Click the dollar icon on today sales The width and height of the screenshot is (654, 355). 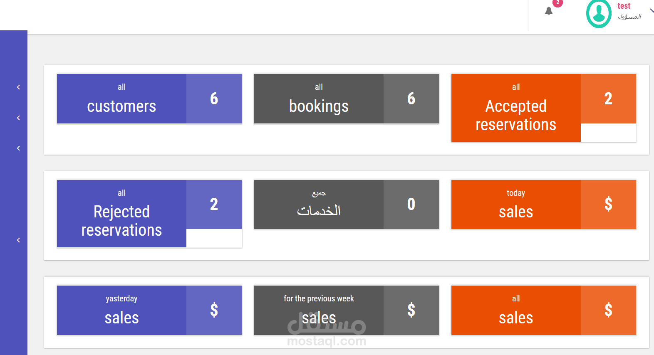coord(608,204)
